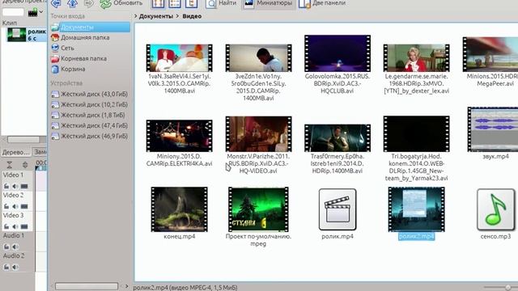The height and width of the screenshot is (291, 518).
Task: Go back with the blue left arrow
Action: point(56,3)
